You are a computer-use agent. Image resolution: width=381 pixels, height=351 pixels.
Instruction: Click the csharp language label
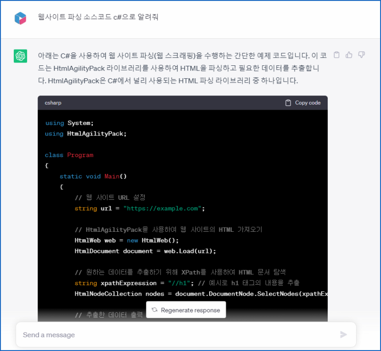53,103
